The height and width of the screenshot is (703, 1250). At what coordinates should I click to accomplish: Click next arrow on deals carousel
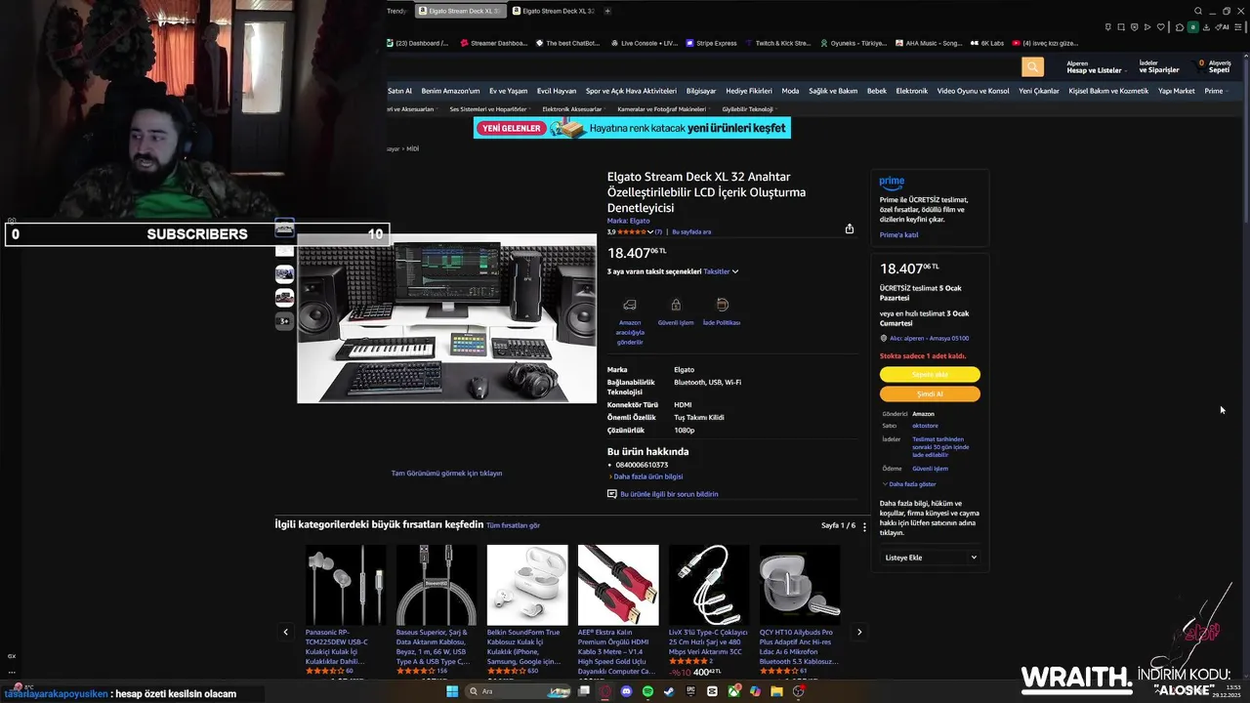pos(859,632)
